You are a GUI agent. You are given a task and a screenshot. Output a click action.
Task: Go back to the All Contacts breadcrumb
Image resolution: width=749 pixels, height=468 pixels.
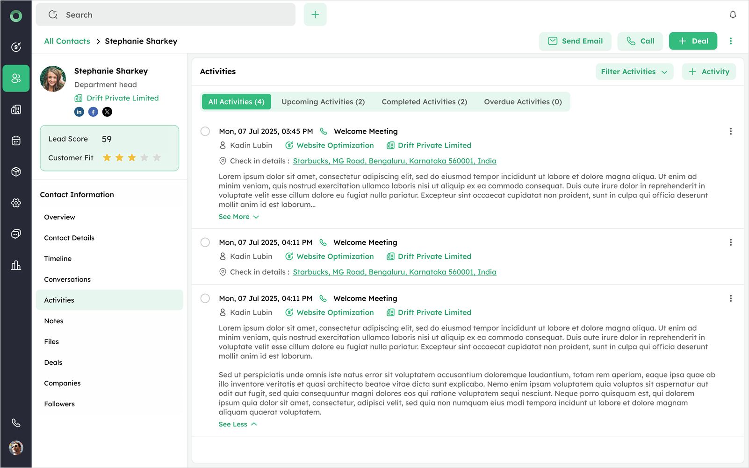click(67, 41)
